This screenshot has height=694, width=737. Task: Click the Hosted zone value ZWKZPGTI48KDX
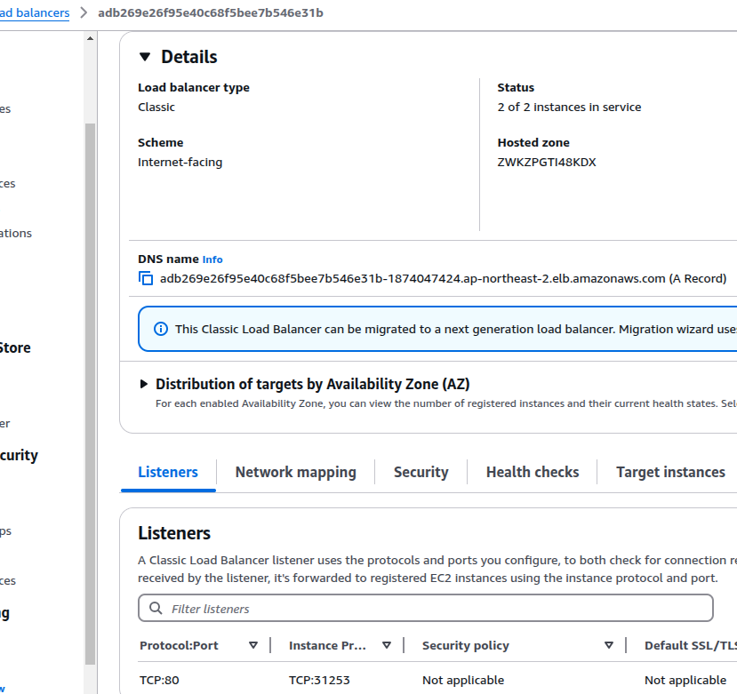[547, 162]
